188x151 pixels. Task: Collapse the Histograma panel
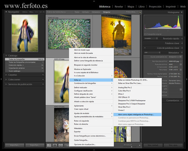[x=182, y=12]
